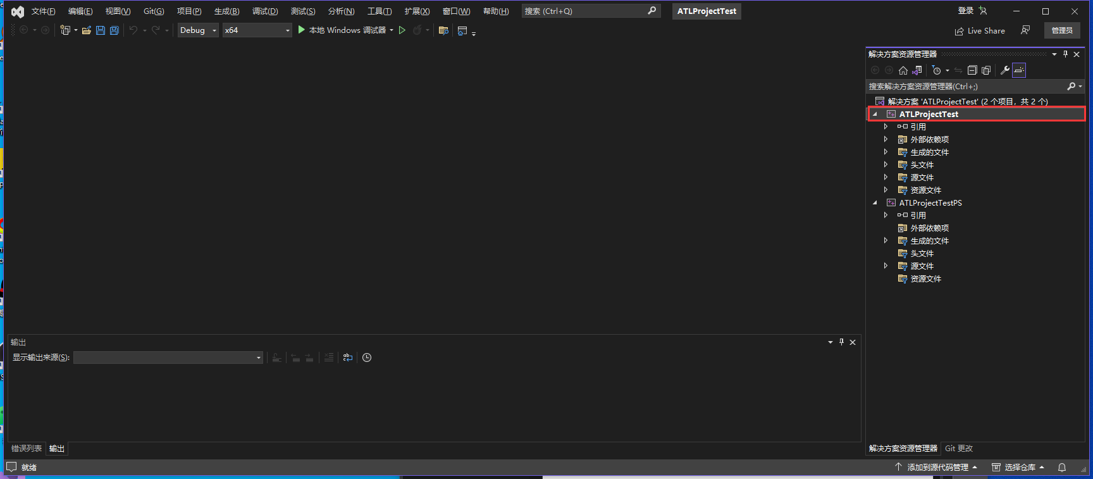This screenshot has width=1093, height=479.
Task: Click the Clock icon in the Output toolbar
Action: 367,358
